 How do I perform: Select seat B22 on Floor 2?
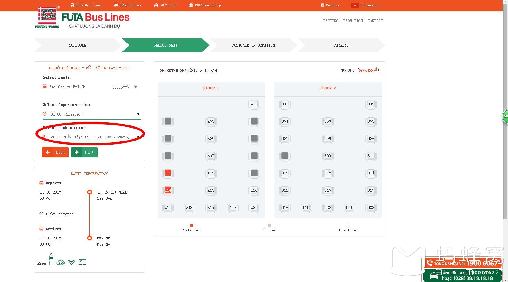(x=371, y=208)
